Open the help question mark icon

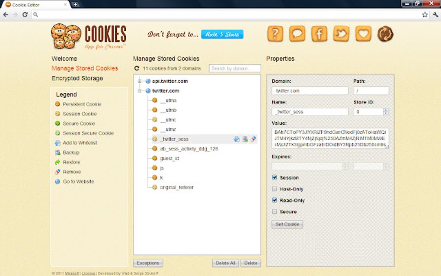tap(275, 34)
